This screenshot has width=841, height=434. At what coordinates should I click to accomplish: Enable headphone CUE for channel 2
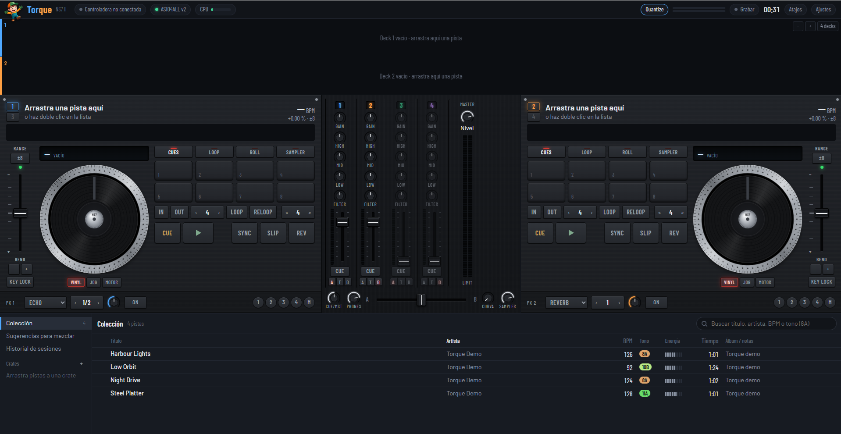click(x=371, y=271)
